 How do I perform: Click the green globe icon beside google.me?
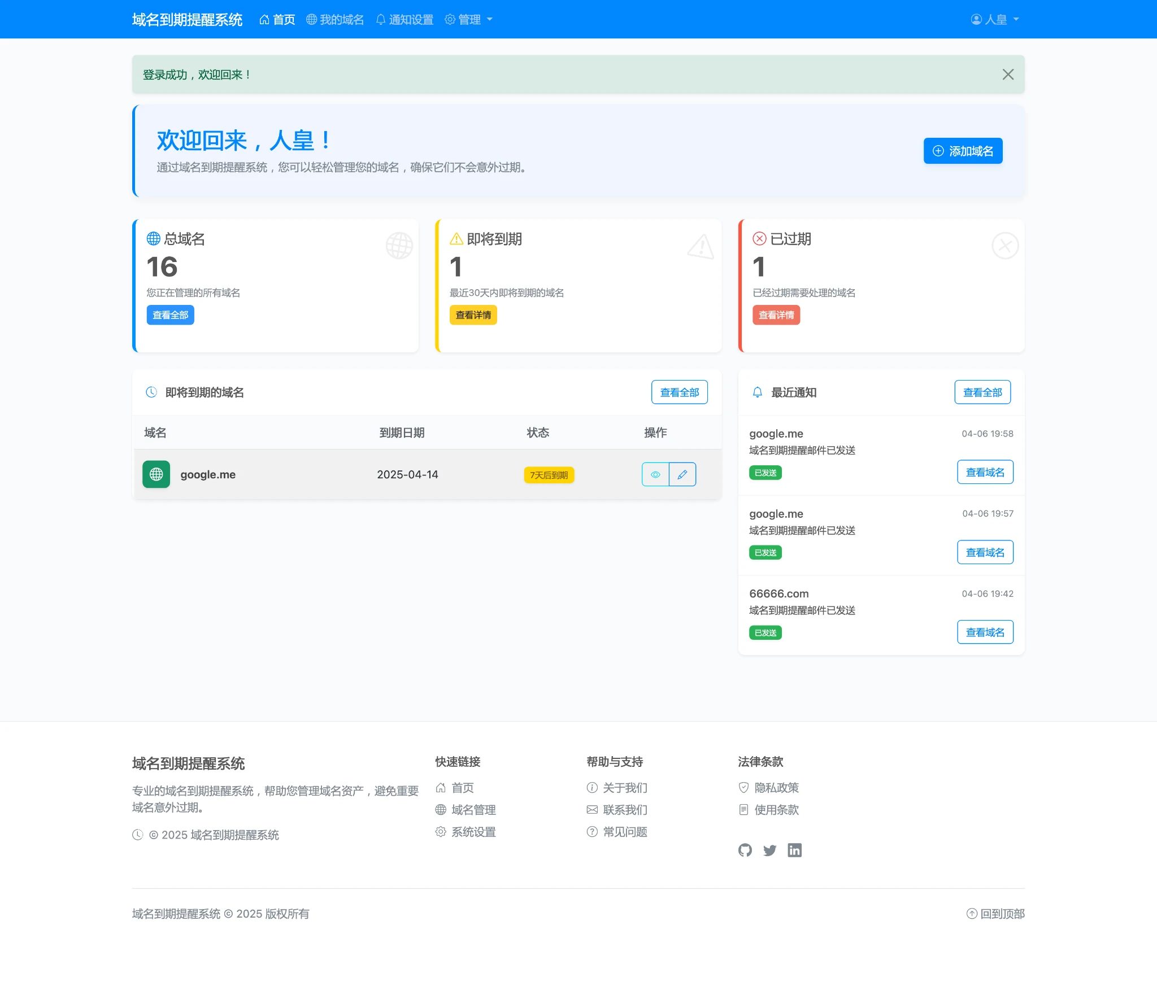pyautogui.click(x=156, y=474)
